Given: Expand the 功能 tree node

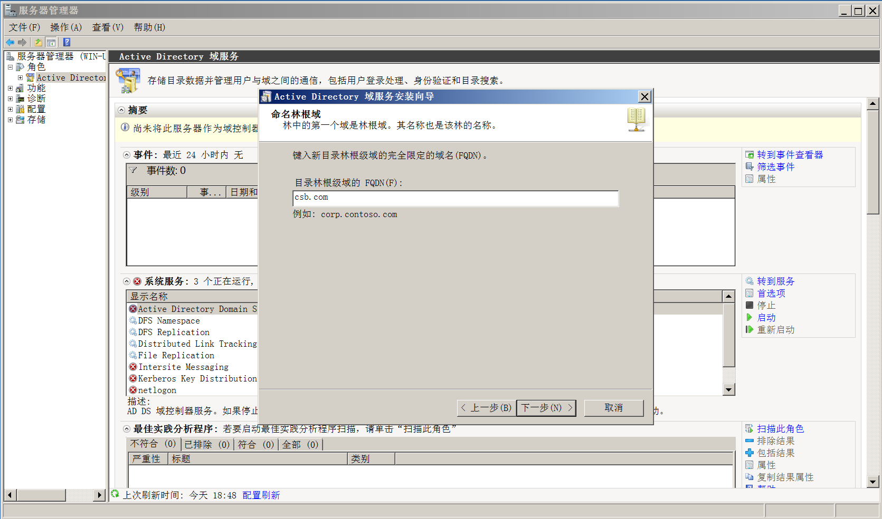Looking at the screenshot, I should (x=10, y=88).
